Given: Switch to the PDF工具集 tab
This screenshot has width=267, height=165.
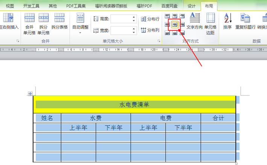Looking at the screenshot, I should click(76, 6).
